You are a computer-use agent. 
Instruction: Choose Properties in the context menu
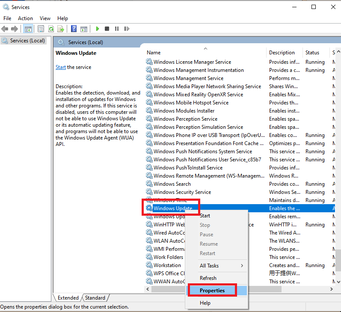pos(212,290)
